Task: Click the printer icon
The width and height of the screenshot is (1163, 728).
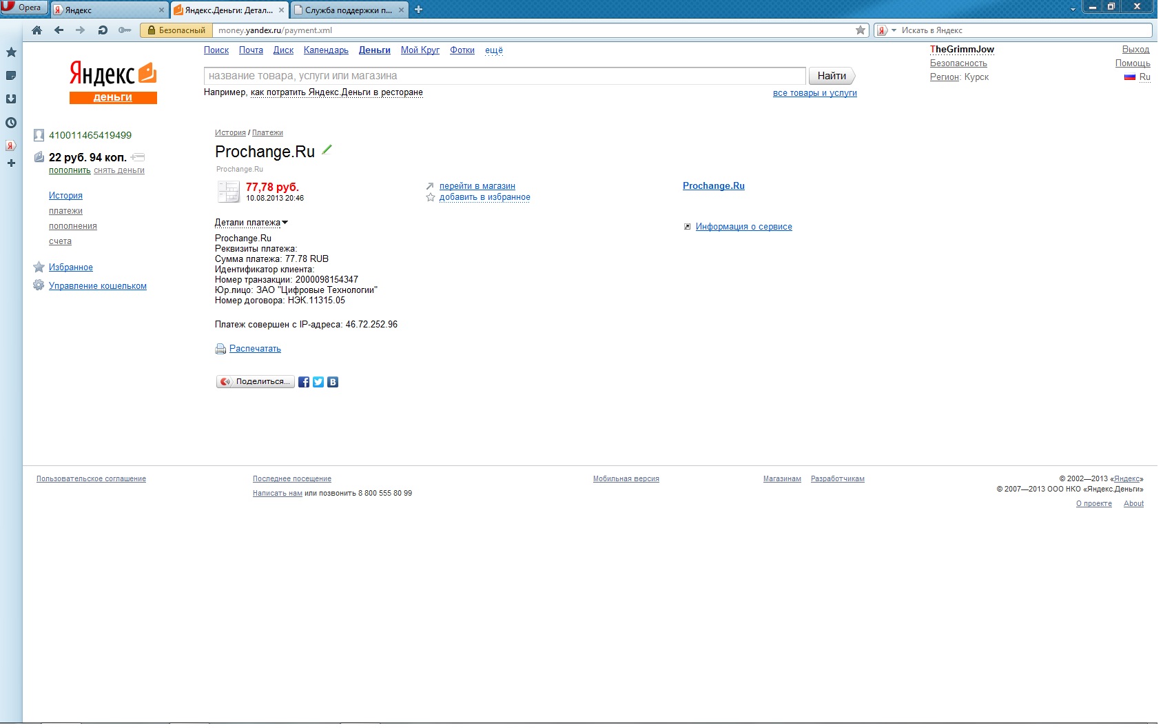Action: point(220,349)
